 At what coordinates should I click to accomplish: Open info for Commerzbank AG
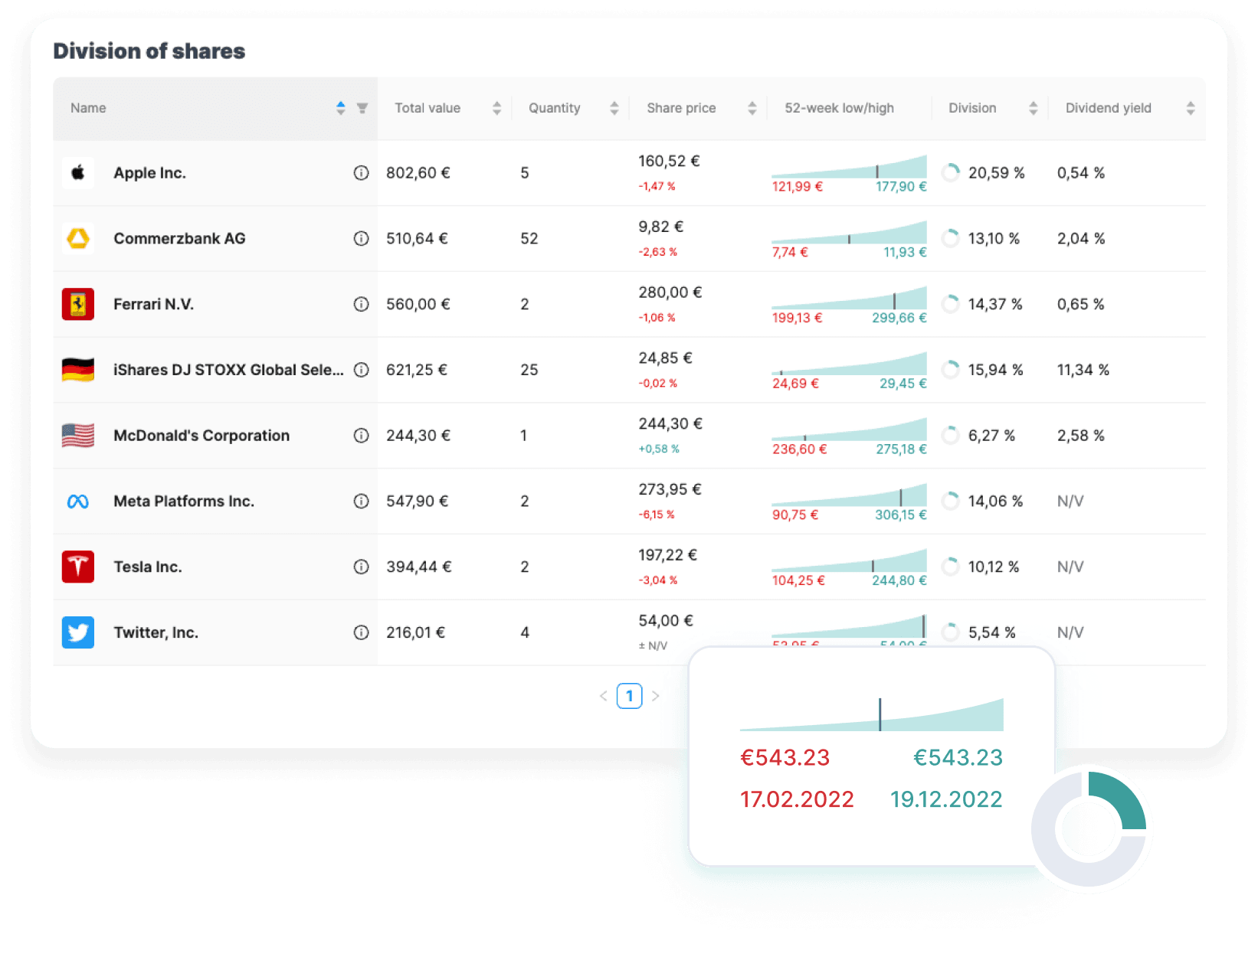361,239
